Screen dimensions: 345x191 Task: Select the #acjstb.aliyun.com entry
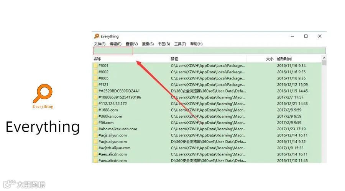114,148
